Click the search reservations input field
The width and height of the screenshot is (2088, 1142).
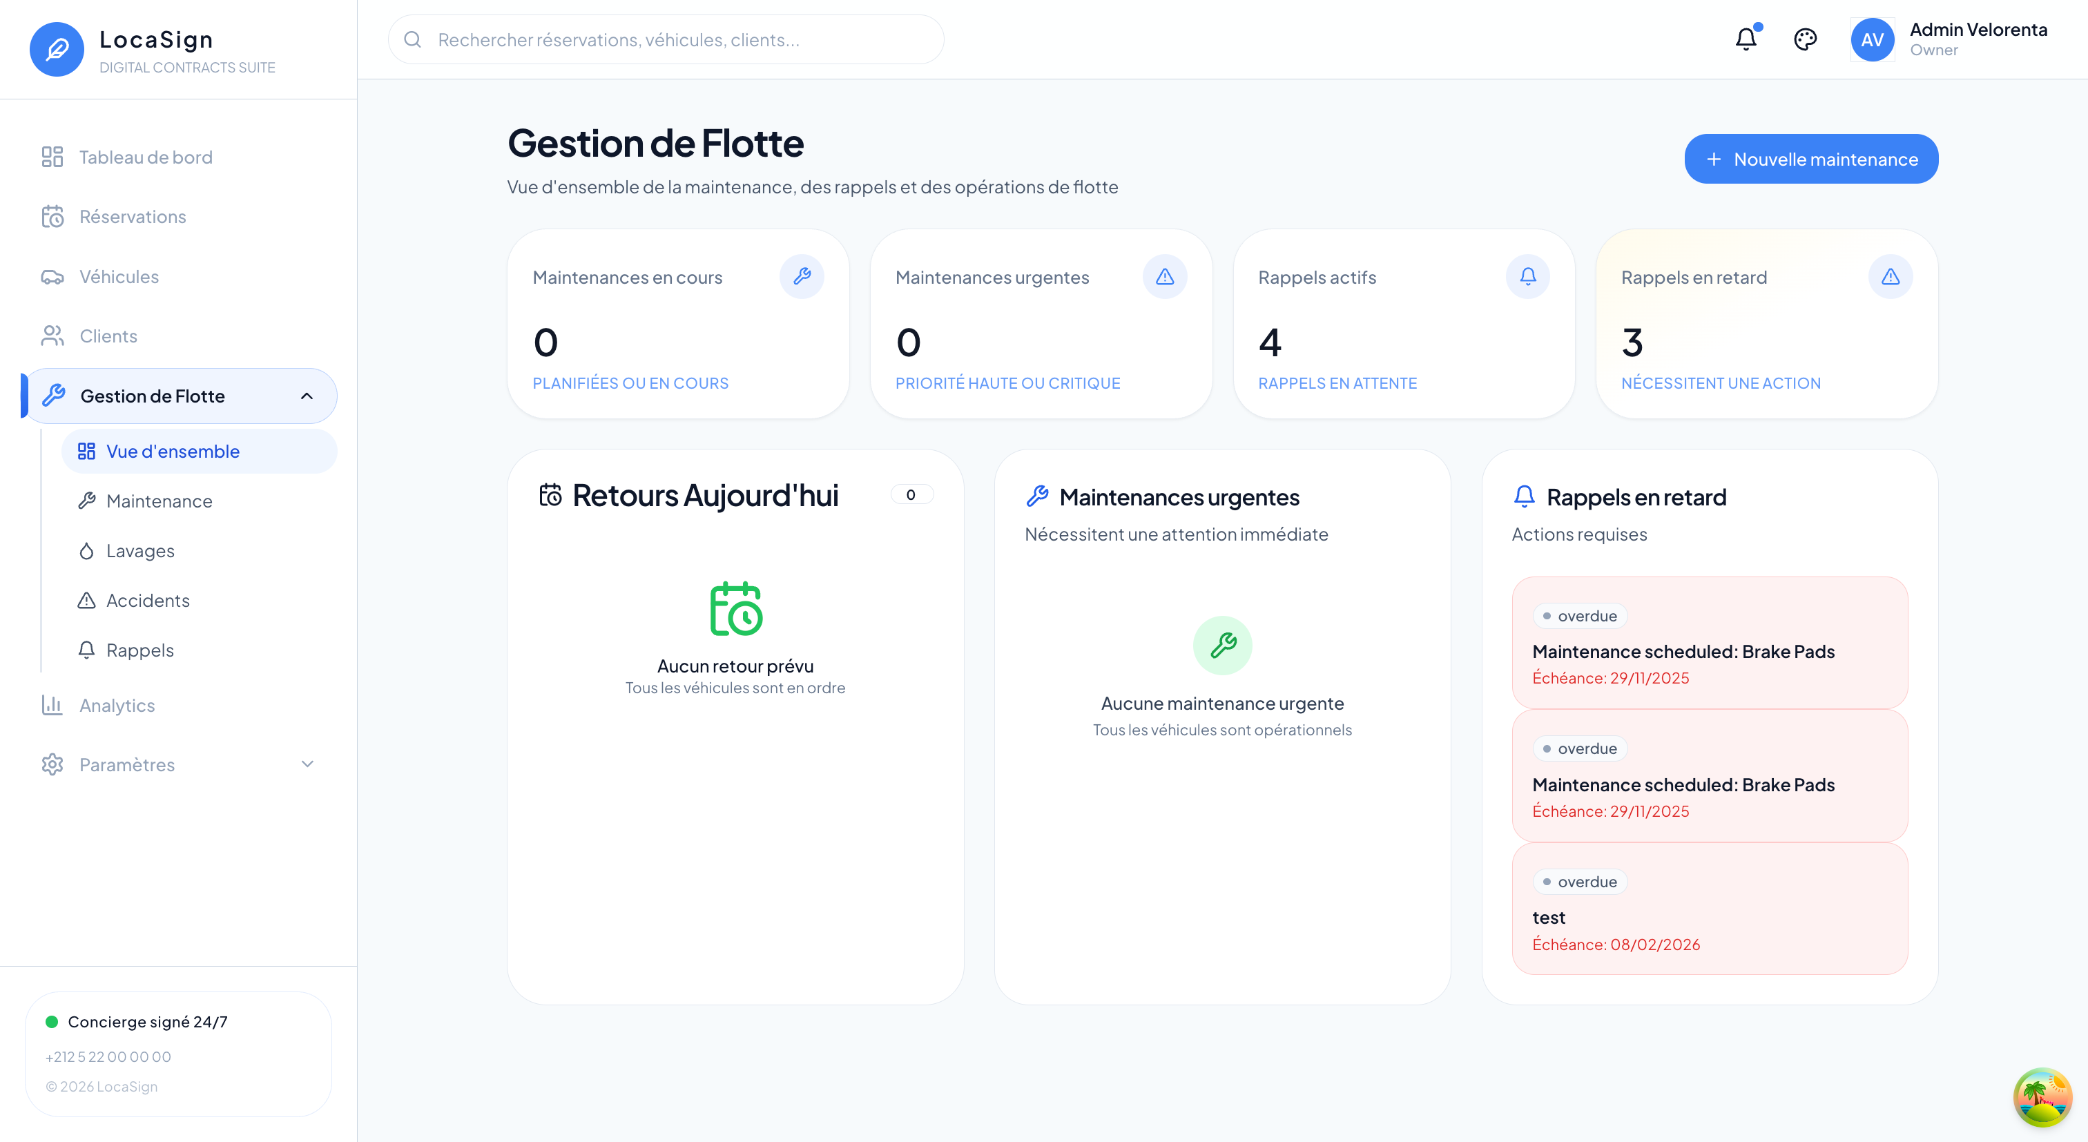[665, 39]
